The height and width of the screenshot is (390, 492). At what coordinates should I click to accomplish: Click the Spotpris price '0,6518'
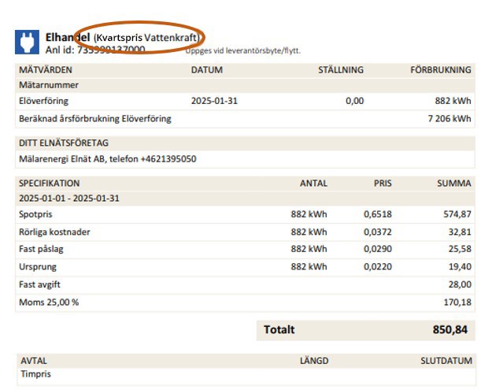click(x=378, y=214)
